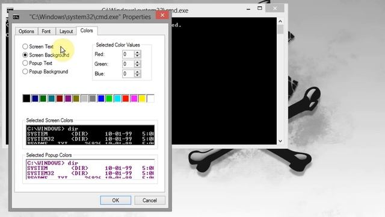Click the Selected Screen Colors preview
Viewport: 385px width, 217px height.
tap(90, 135)
